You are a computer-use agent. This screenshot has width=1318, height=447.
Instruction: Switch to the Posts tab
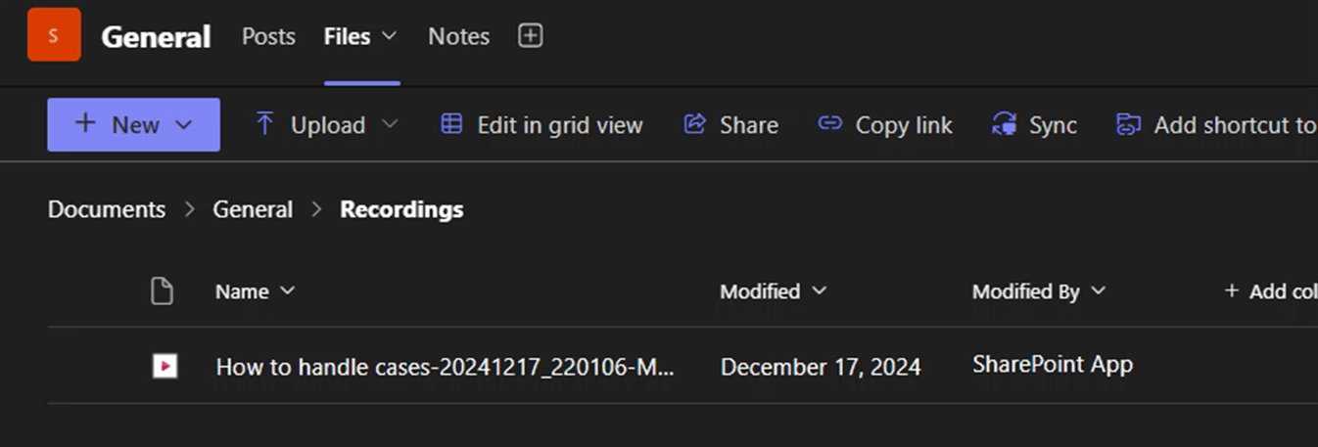point(268,36)
